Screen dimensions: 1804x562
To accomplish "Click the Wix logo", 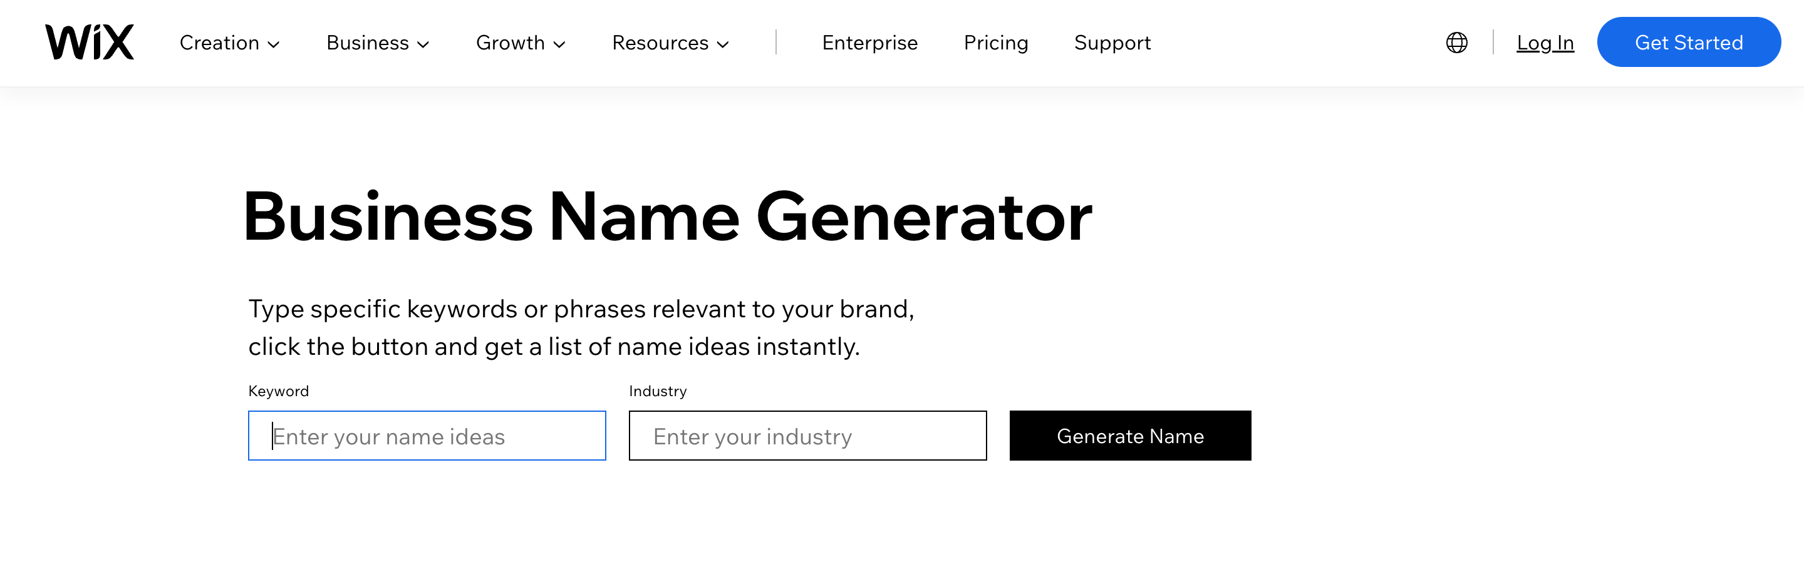I will coord(89,42).
